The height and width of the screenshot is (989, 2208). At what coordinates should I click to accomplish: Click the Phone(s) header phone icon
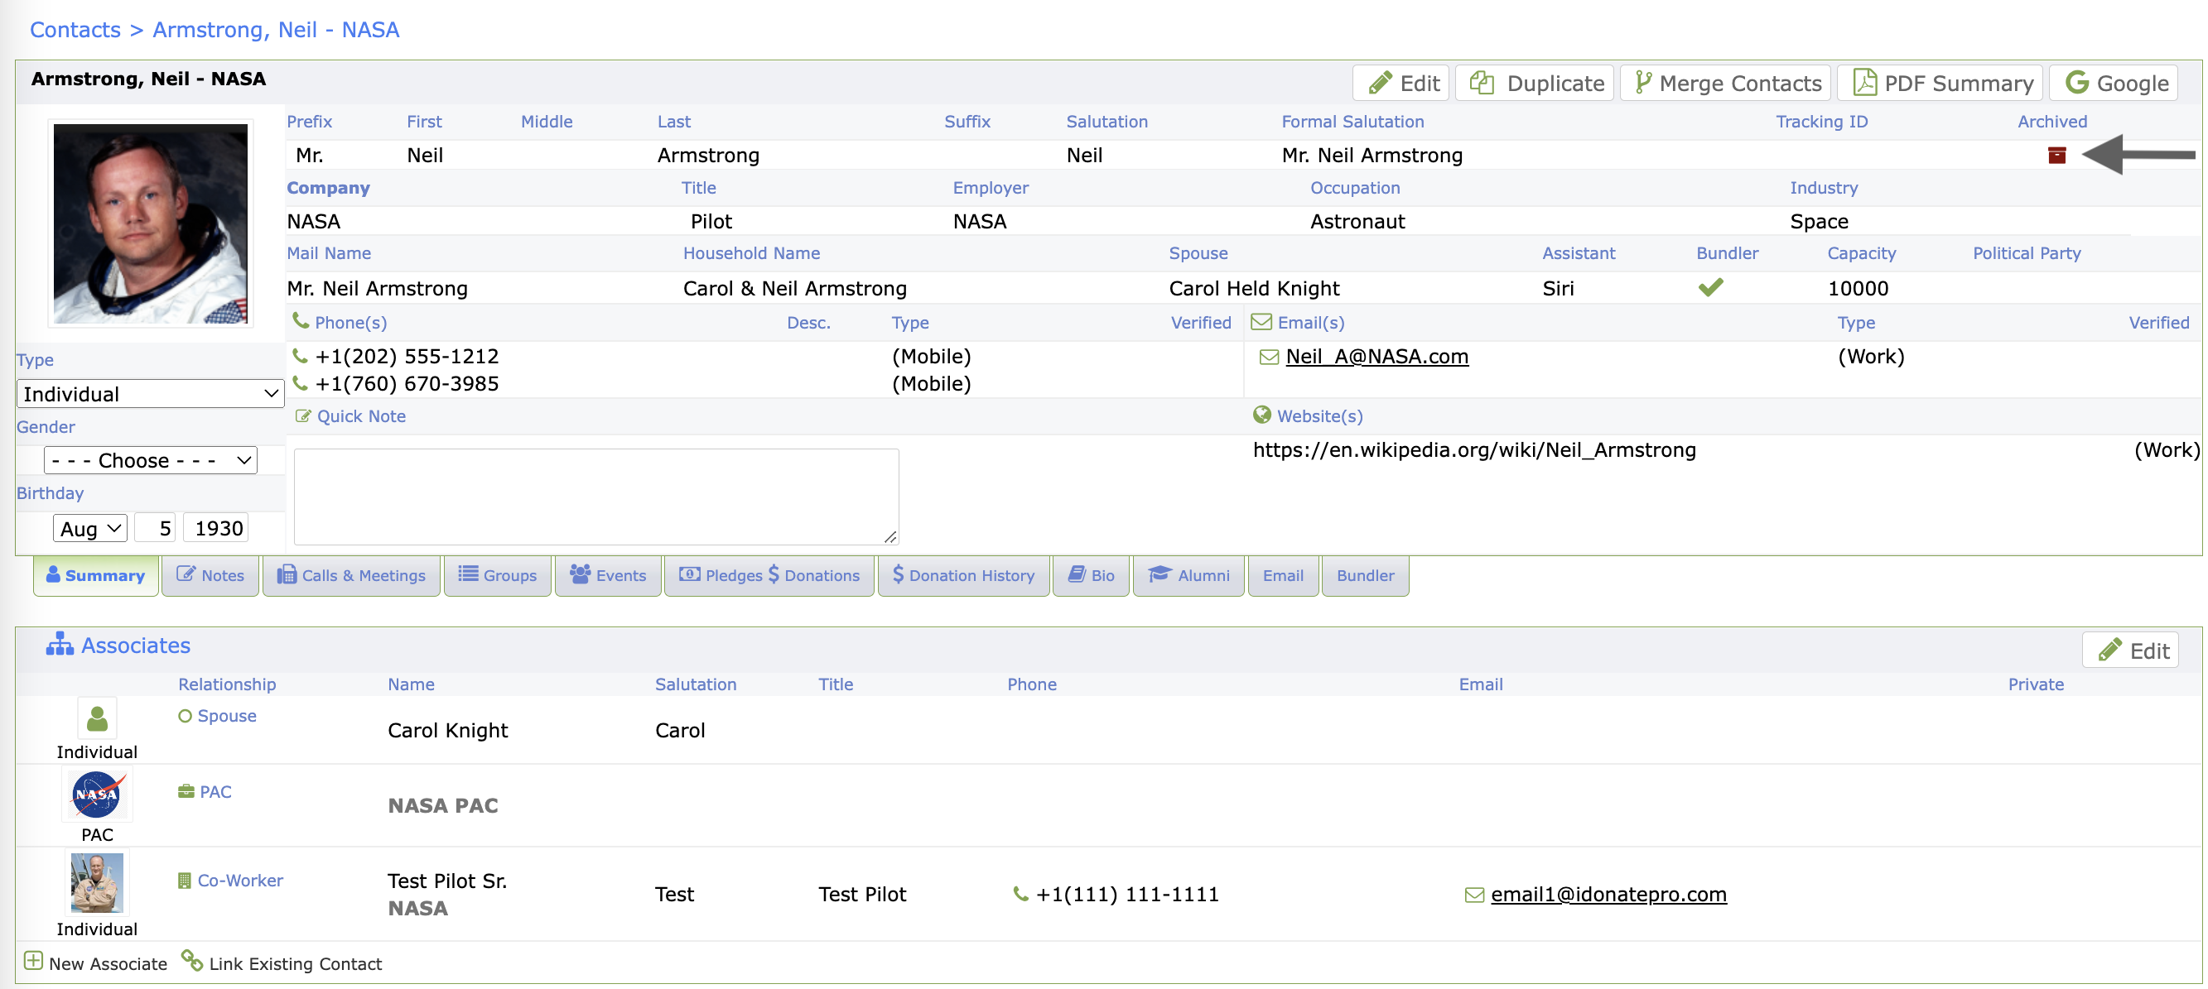click(300, 321)
